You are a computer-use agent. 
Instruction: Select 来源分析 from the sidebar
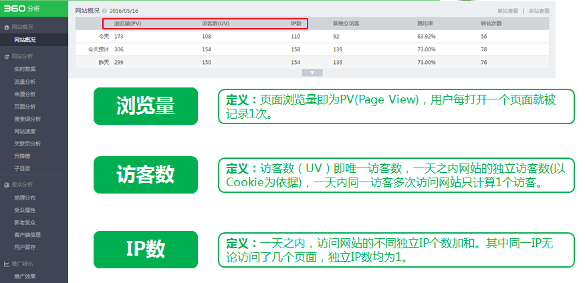tap(25, 94)
